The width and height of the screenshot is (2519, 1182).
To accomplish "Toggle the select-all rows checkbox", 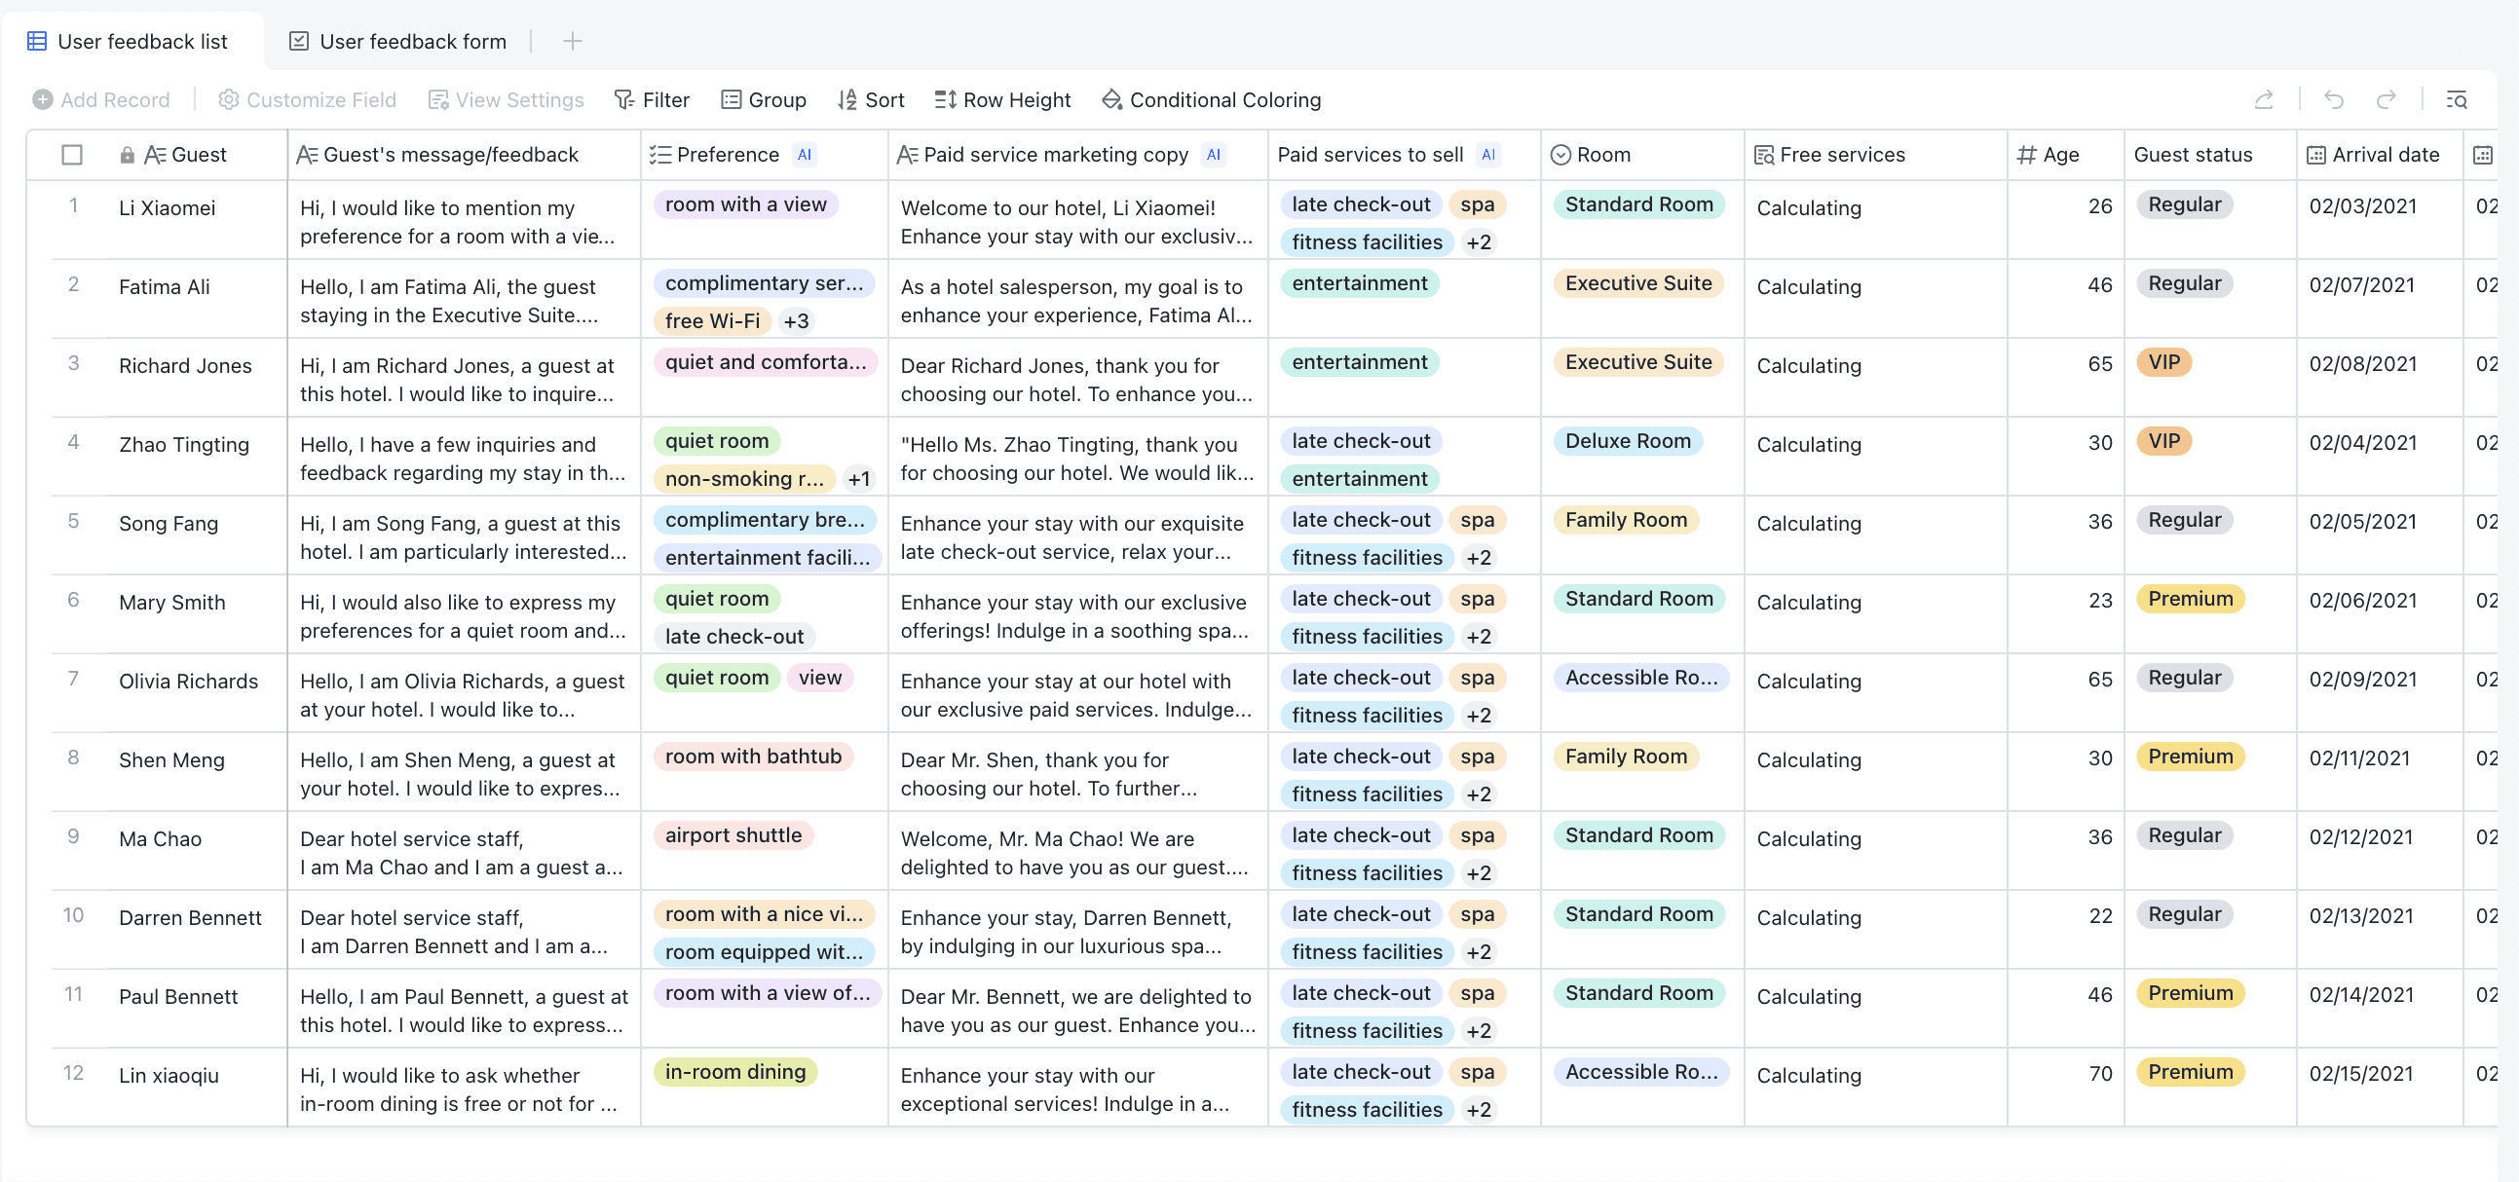I will point(71,155).
